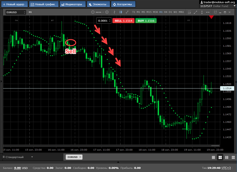
Task: Open the Новый график menu
Action: [44, 4]
